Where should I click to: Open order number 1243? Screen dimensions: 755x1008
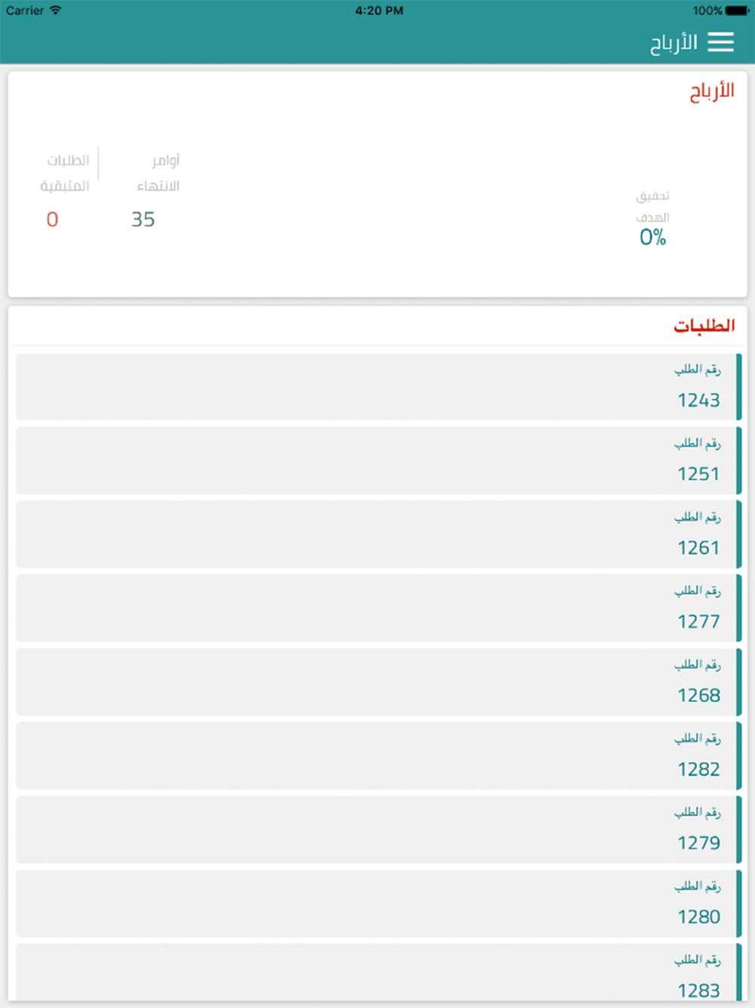(379, 387)
